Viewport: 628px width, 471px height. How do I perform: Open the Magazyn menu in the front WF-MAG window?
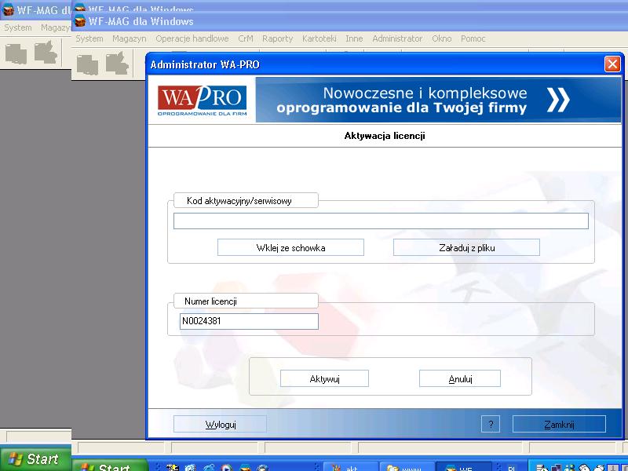click(x=129, y=38)
